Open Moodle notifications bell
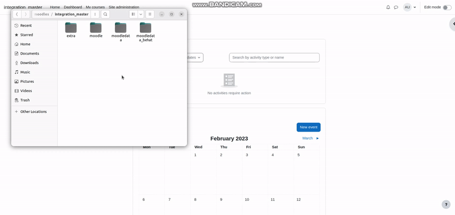 [388, 7]
